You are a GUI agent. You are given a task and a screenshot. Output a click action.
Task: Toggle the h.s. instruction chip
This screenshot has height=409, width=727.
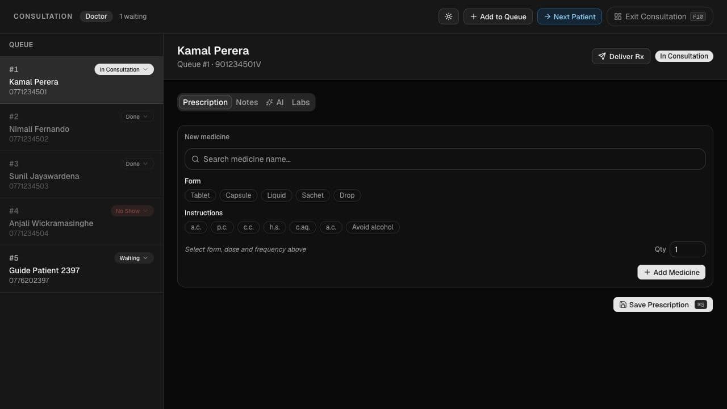click(274, 227)
